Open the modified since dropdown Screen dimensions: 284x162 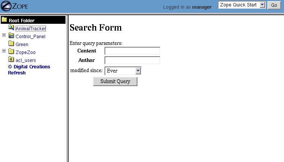(x=138, y=71)
